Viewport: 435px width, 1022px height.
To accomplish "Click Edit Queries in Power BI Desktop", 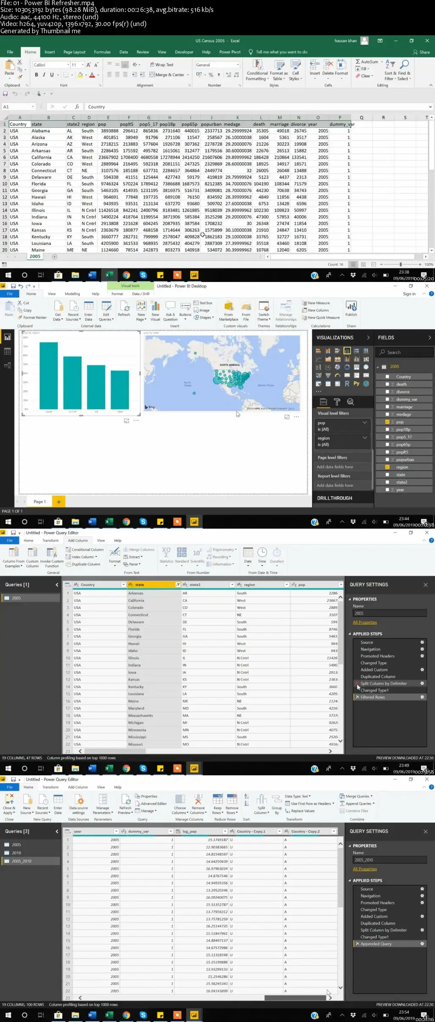I will [x=106, y=311].
